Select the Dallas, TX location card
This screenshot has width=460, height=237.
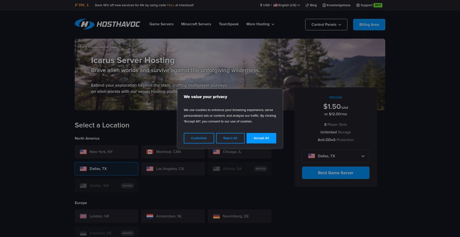pos(107,169)
